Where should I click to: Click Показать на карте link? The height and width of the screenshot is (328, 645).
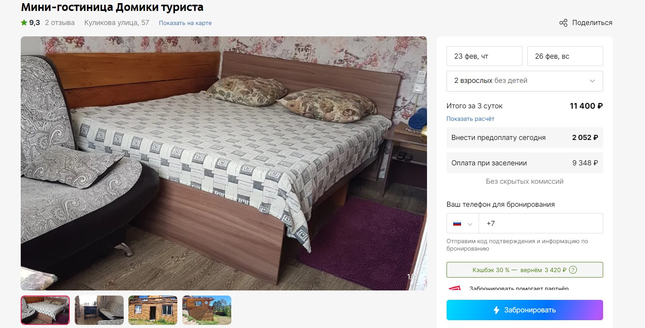point(185,23)
